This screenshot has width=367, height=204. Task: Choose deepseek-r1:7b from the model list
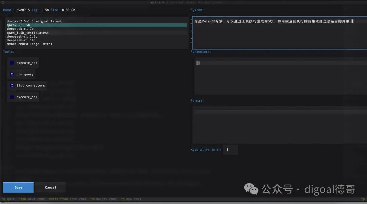(x=20, y=29)
